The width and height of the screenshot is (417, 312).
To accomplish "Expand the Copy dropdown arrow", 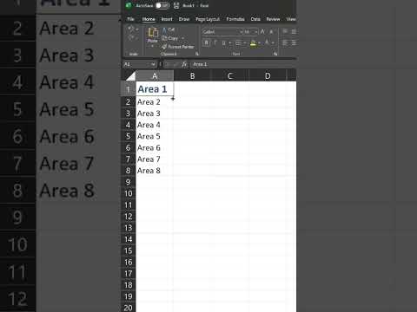I will pyautogui.click(x=182, y=38).
